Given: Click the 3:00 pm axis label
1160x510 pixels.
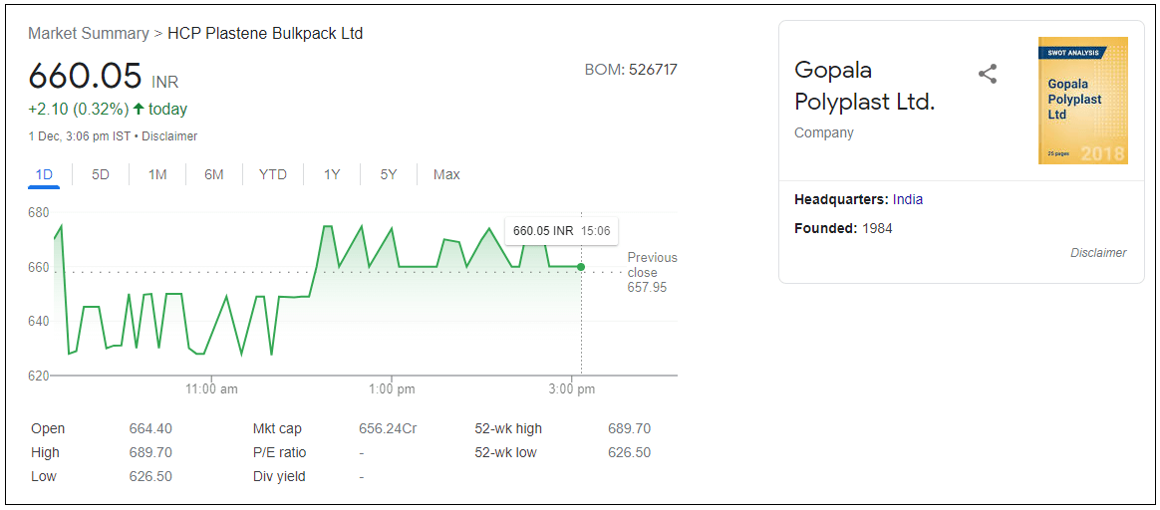Looking at the screenshot, I should [x=571, y=389].
